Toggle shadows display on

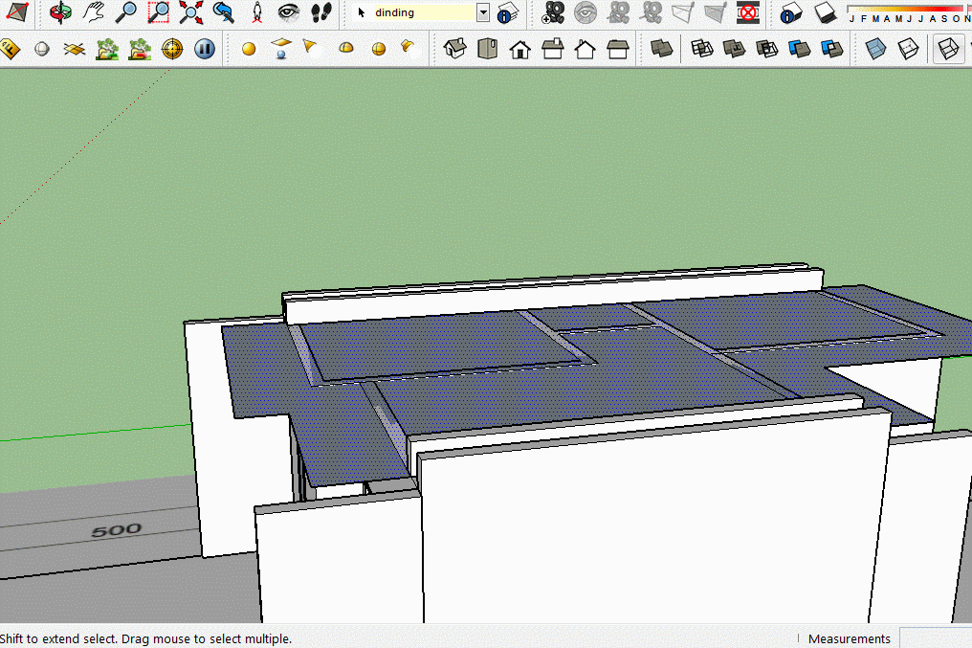point(826,14)
